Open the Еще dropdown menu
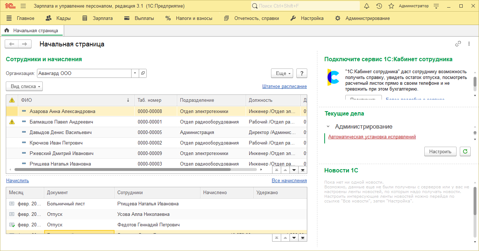Screen dimensions: 479x251 tap(282, 73)
